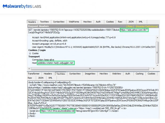Show the Caching response tab
The width and height of the screenshot is (165, 123).
coord(139,74)
